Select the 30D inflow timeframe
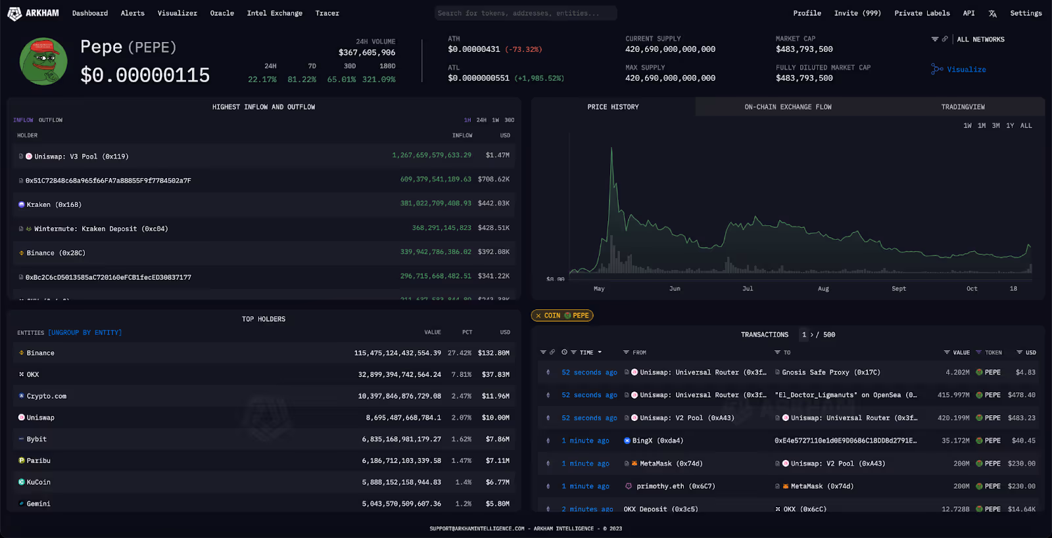Screen dimensions: 1052x538 [x=510, y=120]
